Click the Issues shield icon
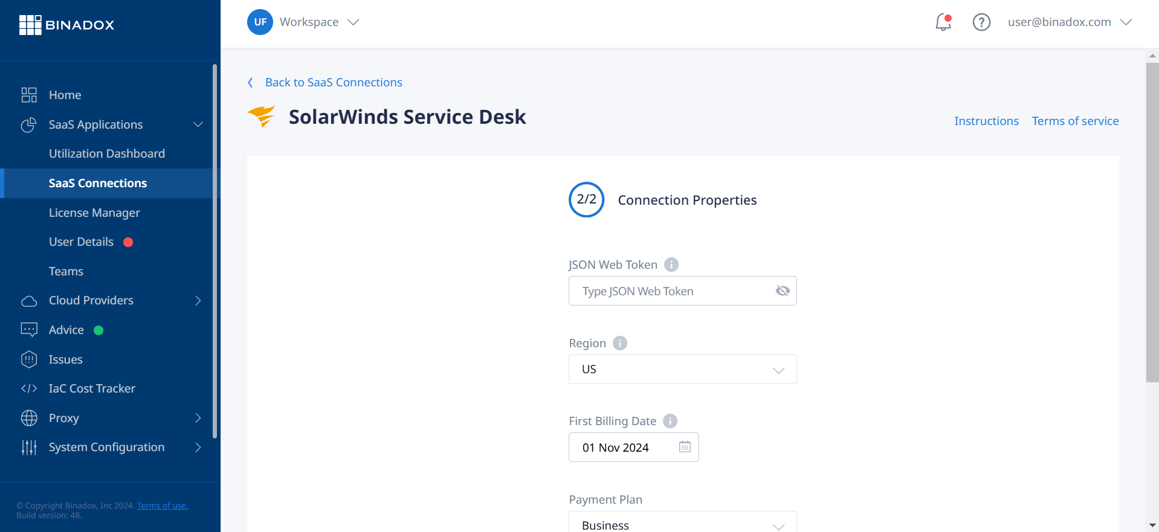The height and width of the screenshot is (532, 1159). 29,359
